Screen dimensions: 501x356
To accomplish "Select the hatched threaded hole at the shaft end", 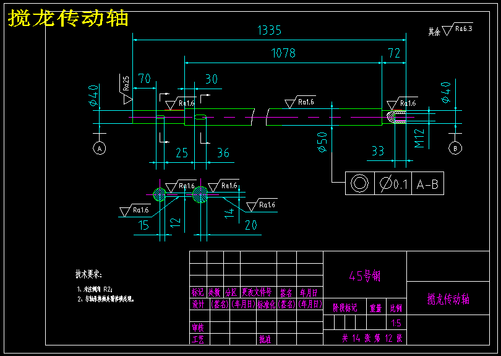I will pos(396,117).
